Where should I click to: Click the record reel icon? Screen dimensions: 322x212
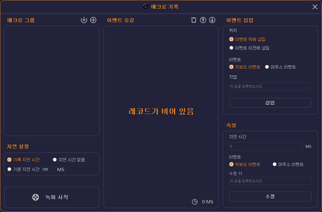36,197
